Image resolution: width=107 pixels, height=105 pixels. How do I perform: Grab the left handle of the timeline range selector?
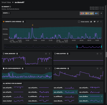point(77,47)
